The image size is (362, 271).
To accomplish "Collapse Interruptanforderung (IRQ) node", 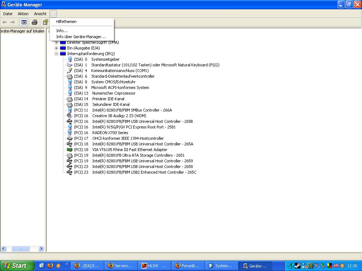I will (x=56, y=54).
